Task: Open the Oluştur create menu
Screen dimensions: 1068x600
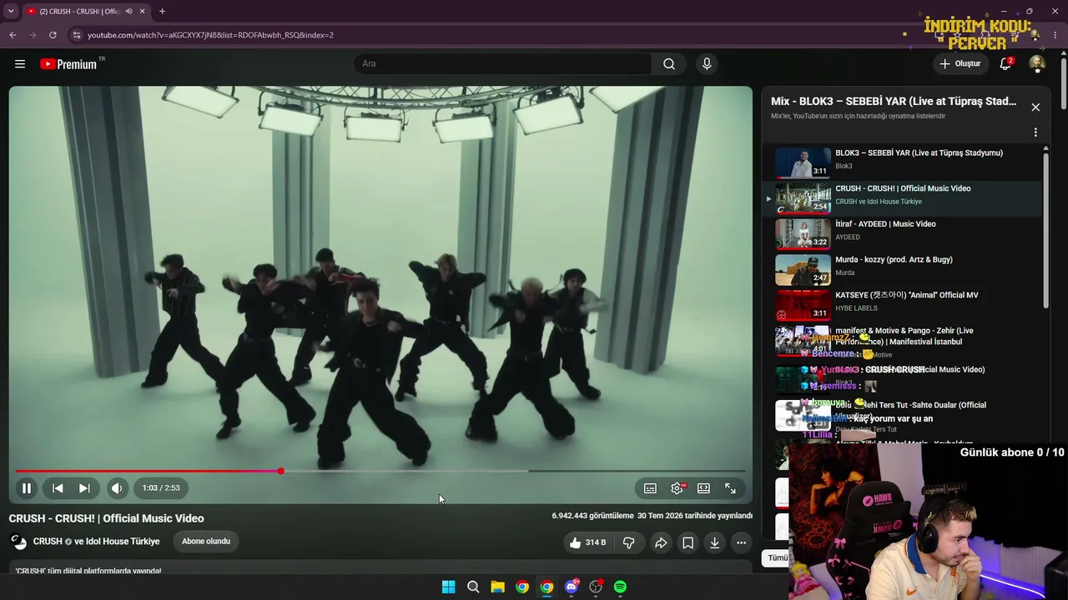Action: pos(960,64)
